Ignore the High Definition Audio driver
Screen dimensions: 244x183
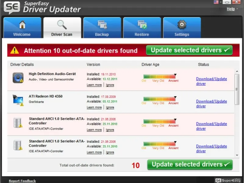click(x=110, y=85)
